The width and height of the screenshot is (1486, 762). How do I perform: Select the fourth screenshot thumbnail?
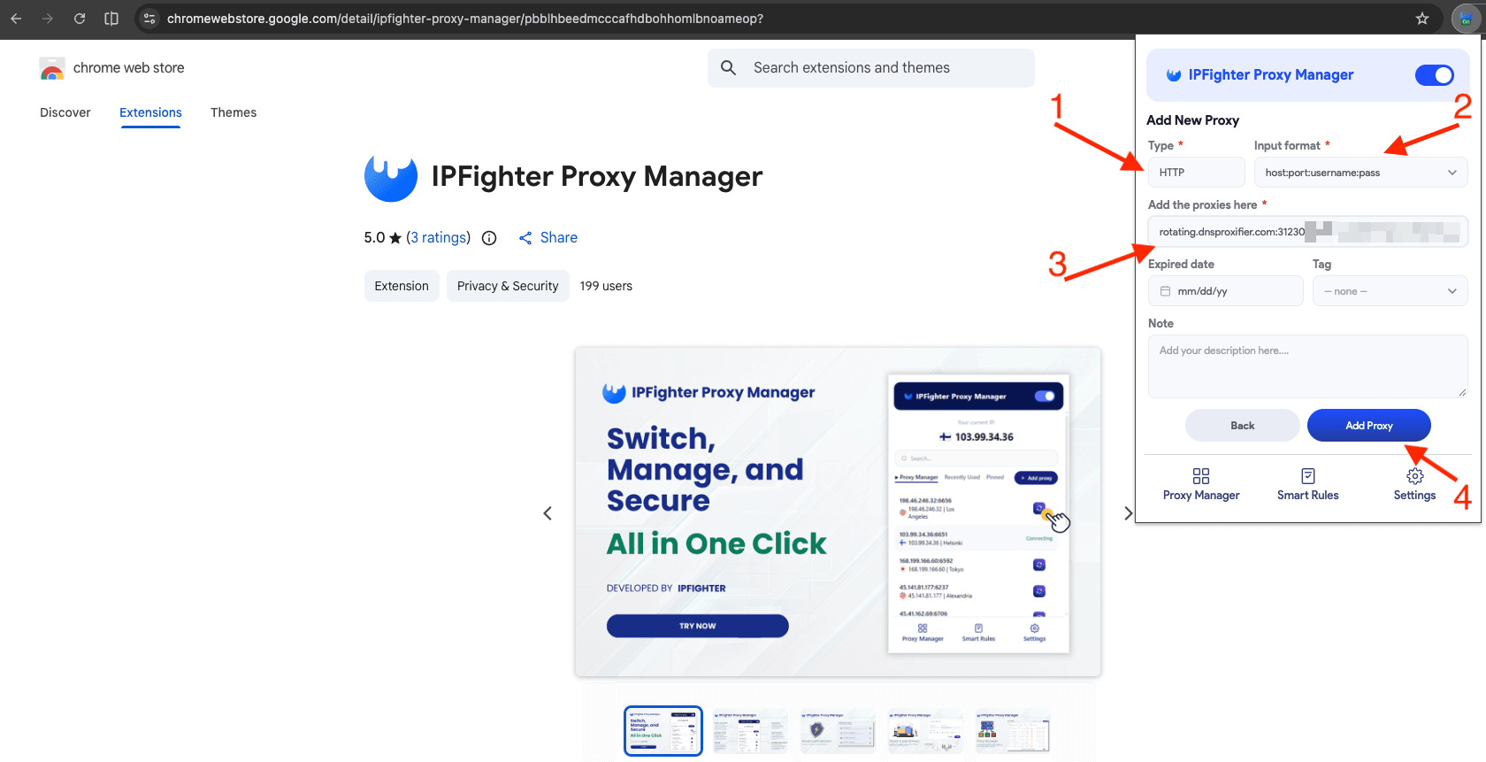pos(925,731)
